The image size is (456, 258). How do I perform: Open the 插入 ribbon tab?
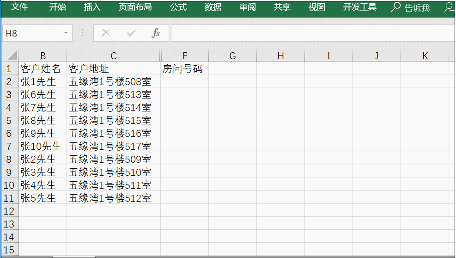point(92,7)
